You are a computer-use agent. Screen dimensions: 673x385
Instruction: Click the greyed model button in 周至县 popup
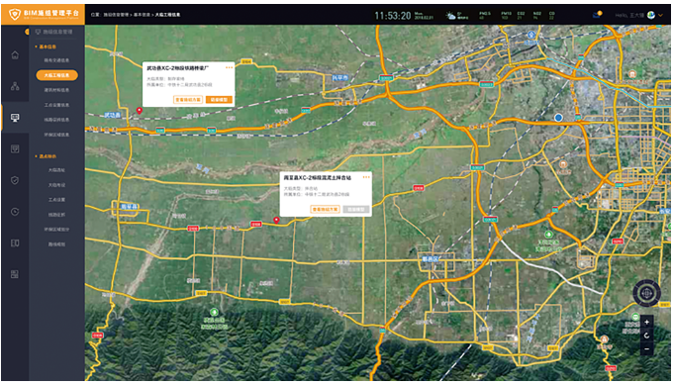click(356, 209)
